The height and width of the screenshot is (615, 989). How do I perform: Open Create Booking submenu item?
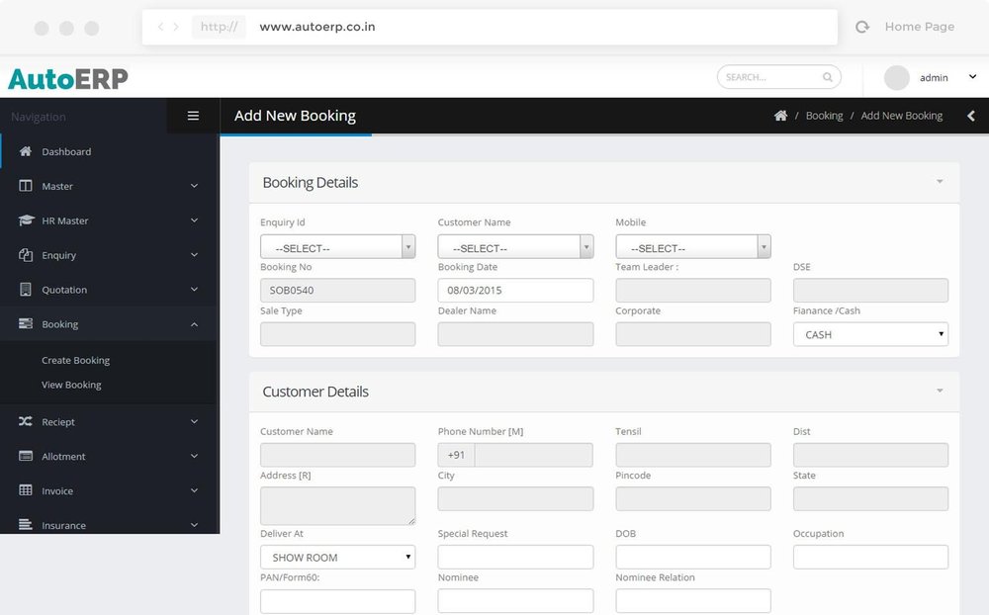point(76,360)
